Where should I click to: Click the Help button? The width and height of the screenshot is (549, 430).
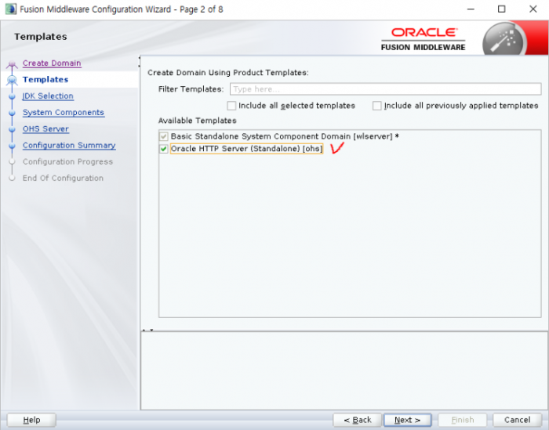pos(31,420)
